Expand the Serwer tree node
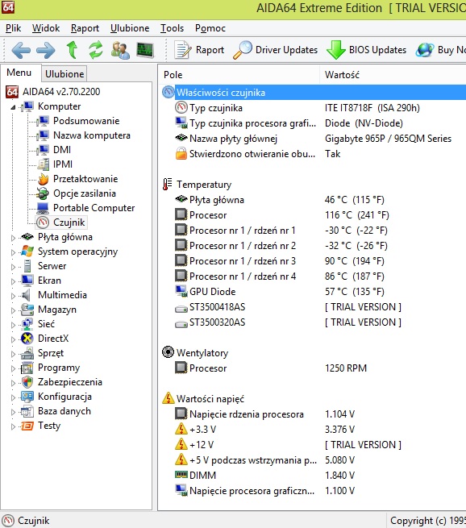This screenshot has width=466, height=528. tap(13, 267)
